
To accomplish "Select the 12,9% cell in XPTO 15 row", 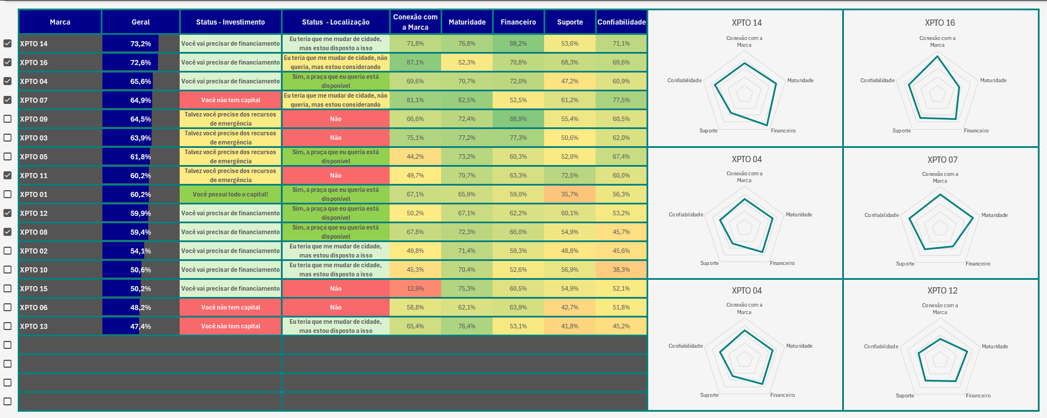I will [415, 288].
